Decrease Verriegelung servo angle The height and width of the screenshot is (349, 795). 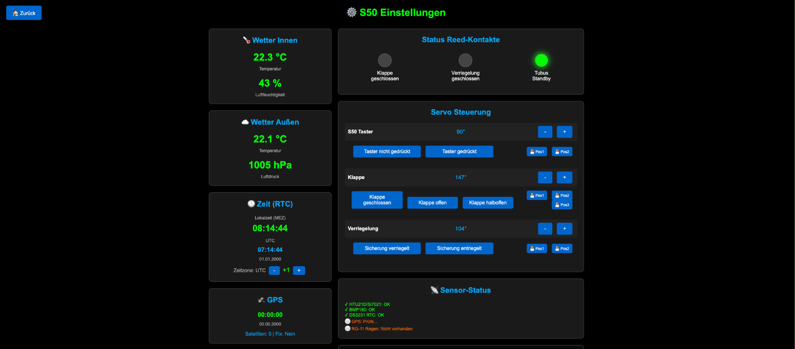[545, 229]
